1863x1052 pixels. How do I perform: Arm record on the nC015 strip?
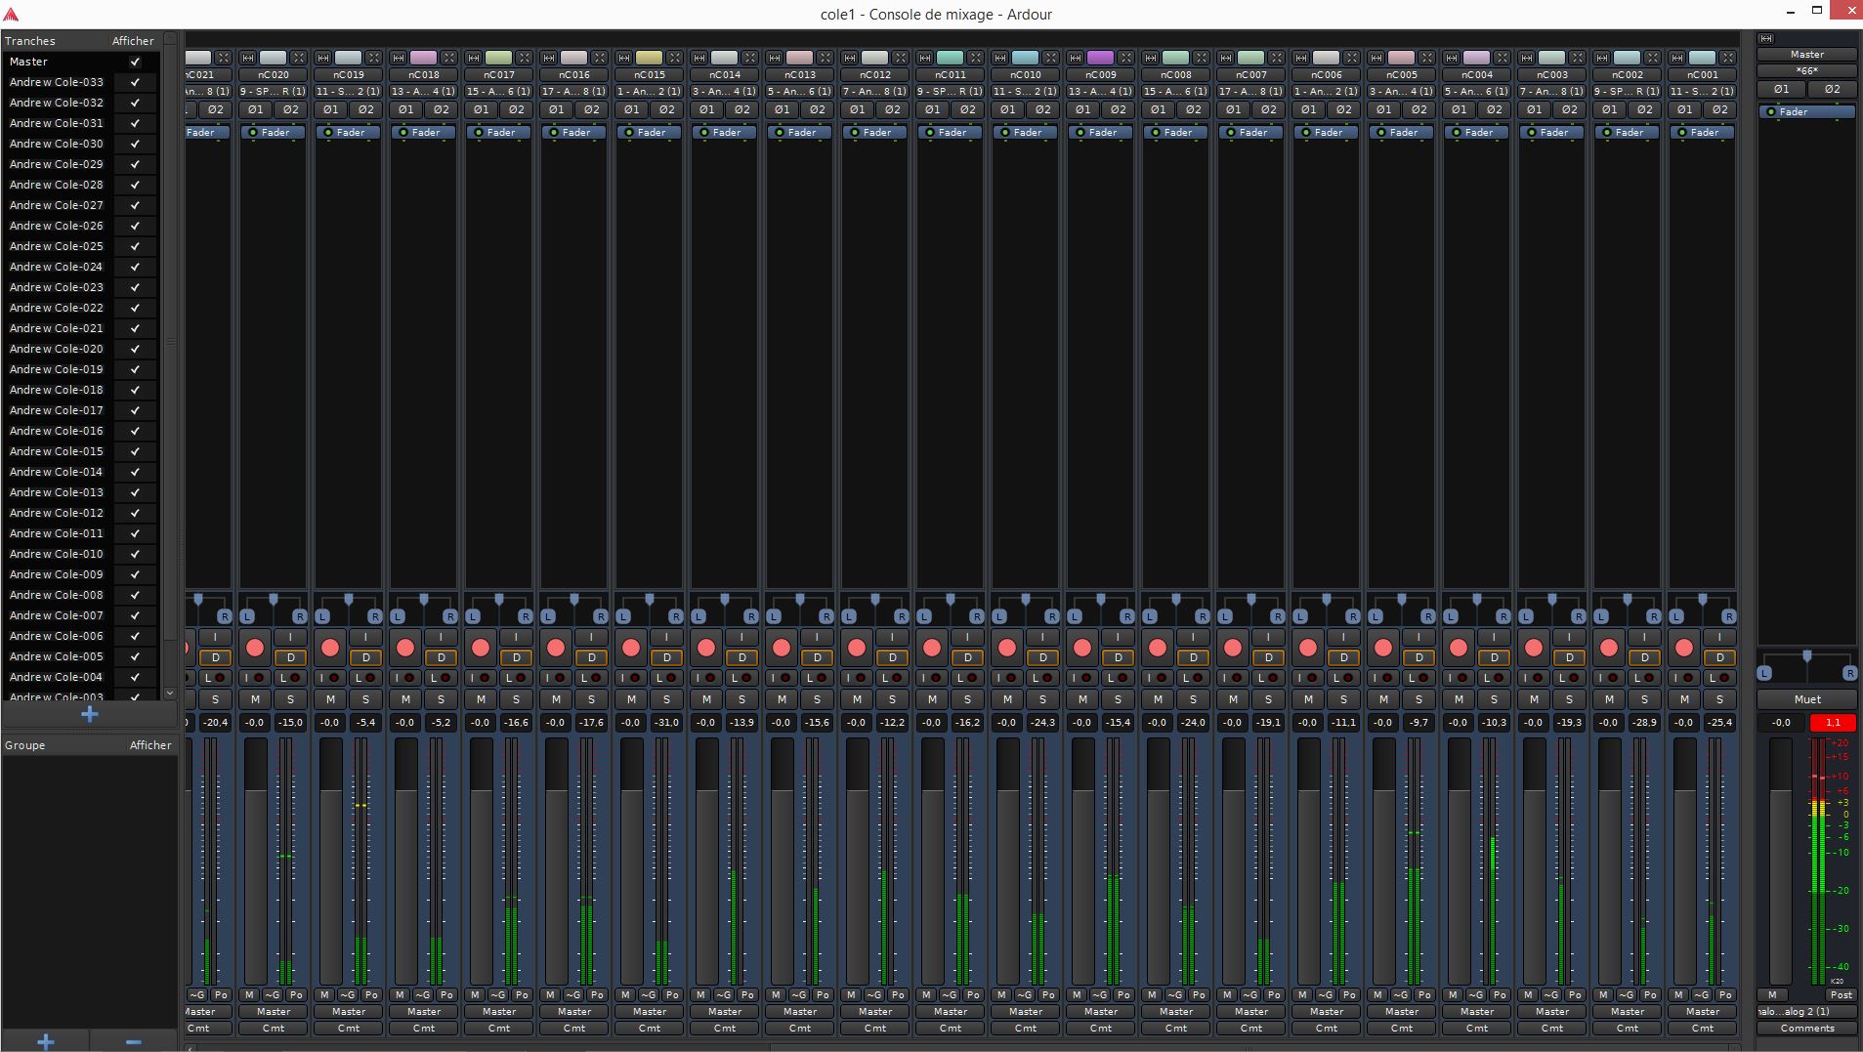point(631,648)
